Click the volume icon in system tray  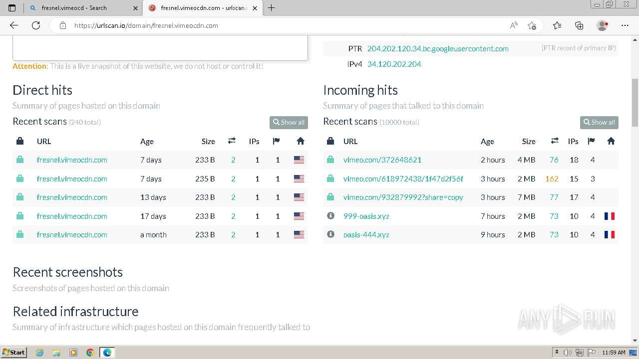coord(568,353)
